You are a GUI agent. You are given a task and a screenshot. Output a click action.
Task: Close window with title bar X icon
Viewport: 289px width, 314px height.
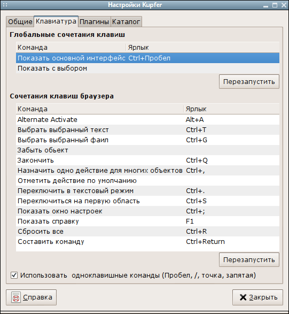(284, 5)
